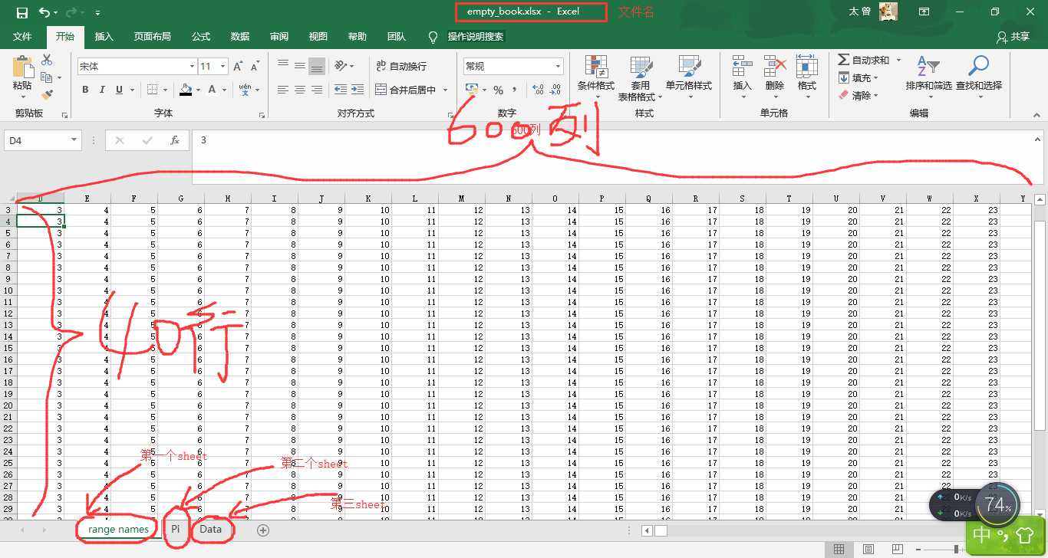Viewport: 1048px width, 558px height.
Task: Pick the fill color bucket
Action: (x=185, y=90)
